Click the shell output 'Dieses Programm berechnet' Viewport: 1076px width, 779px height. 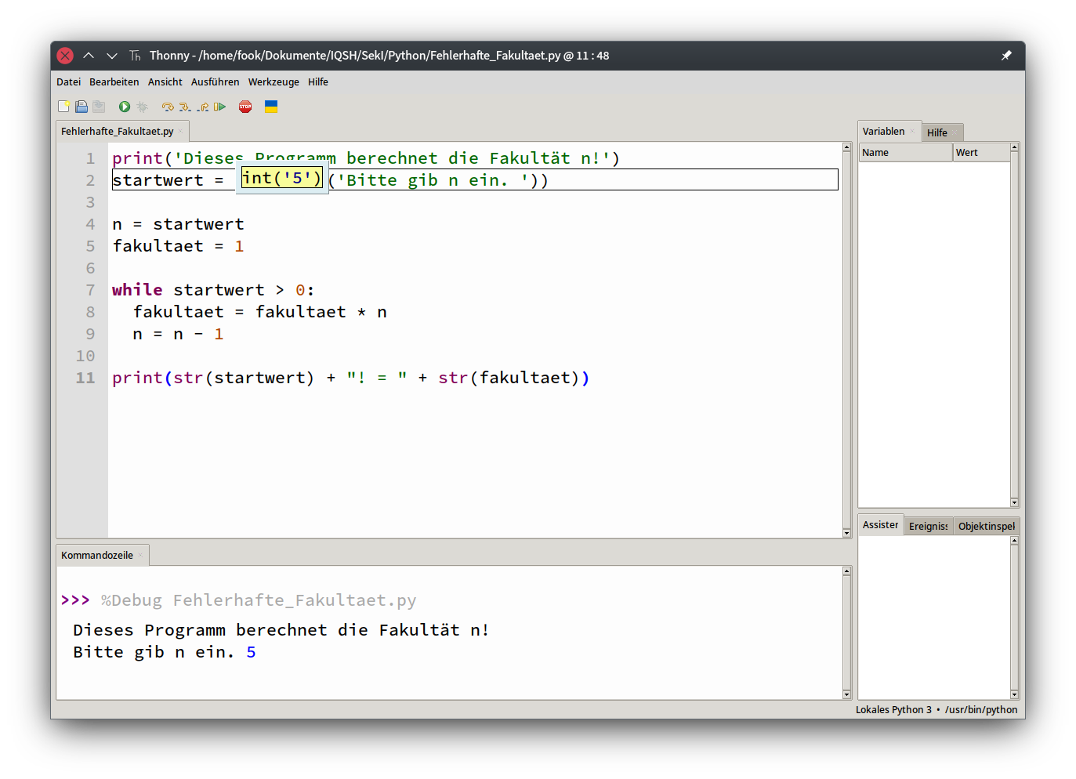coord(281,630)
